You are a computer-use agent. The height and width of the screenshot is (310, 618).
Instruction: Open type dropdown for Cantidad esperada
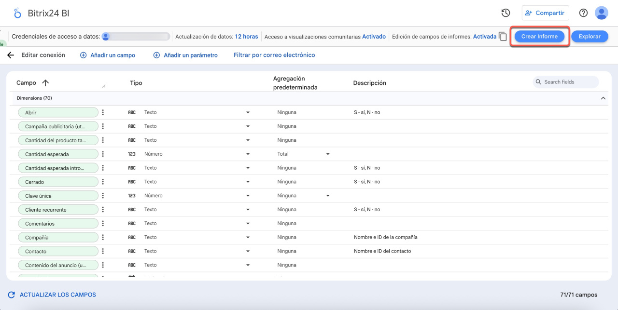[248, 154]
